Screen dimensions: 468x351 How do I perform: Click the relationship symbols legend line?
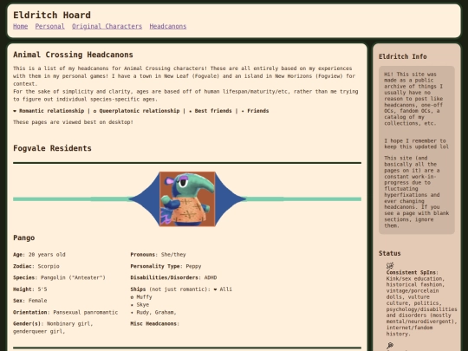pos(141,111)
